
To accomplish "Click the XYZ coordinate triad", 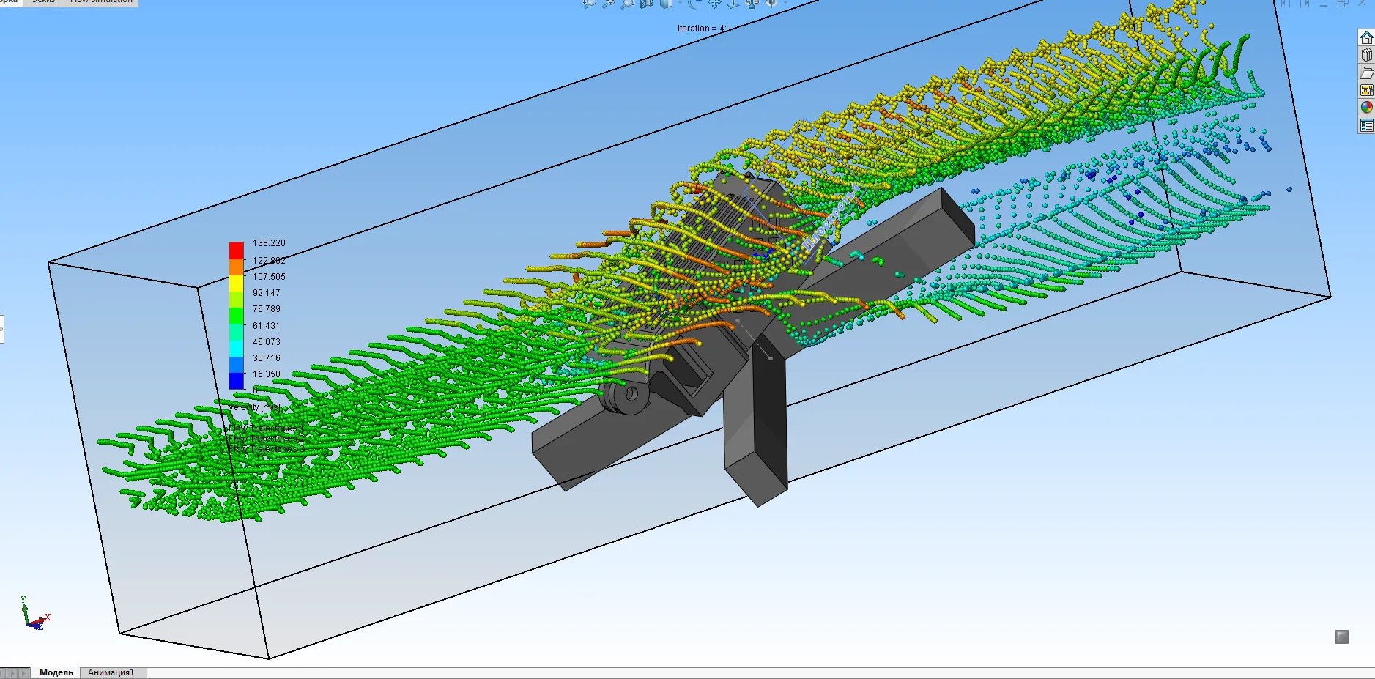I will [34, 615].
